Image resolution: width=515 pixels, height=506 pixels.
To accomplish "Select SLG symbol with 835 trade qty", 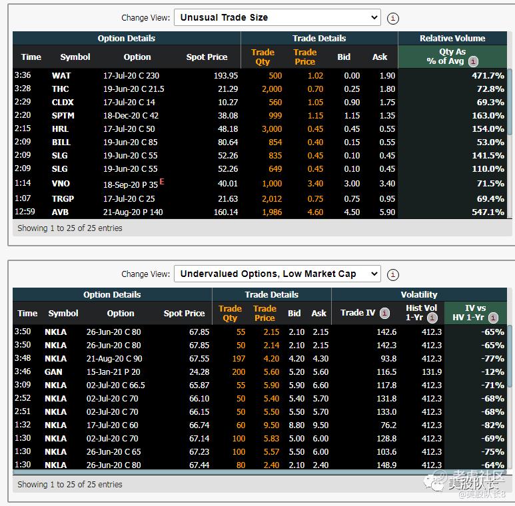I will [60, 156].
